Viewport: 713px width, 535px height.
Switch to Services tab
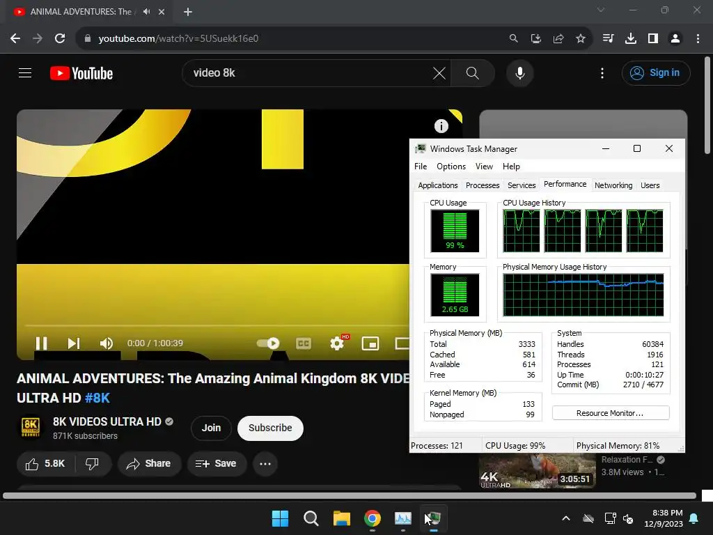click(x=522, y=185)
